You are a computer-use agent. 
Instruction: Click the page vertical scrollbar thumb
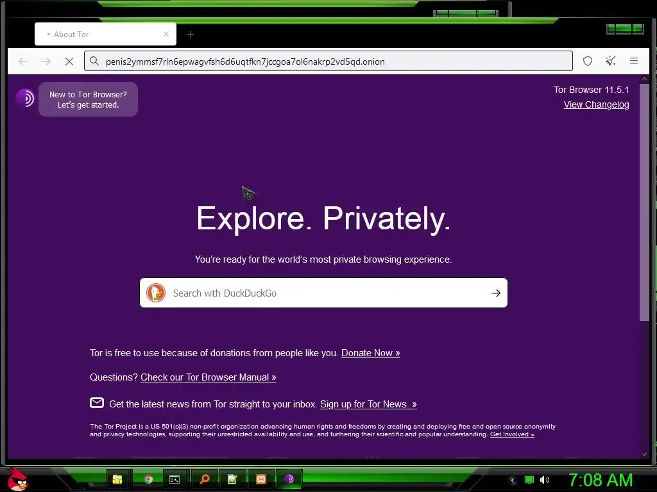click(644, 202)
